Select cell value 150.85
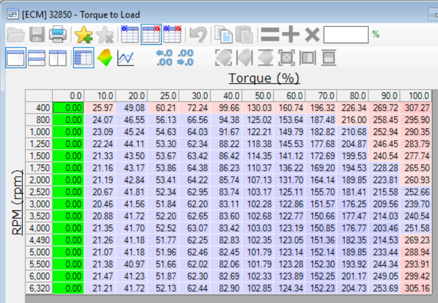 (321, 228)
